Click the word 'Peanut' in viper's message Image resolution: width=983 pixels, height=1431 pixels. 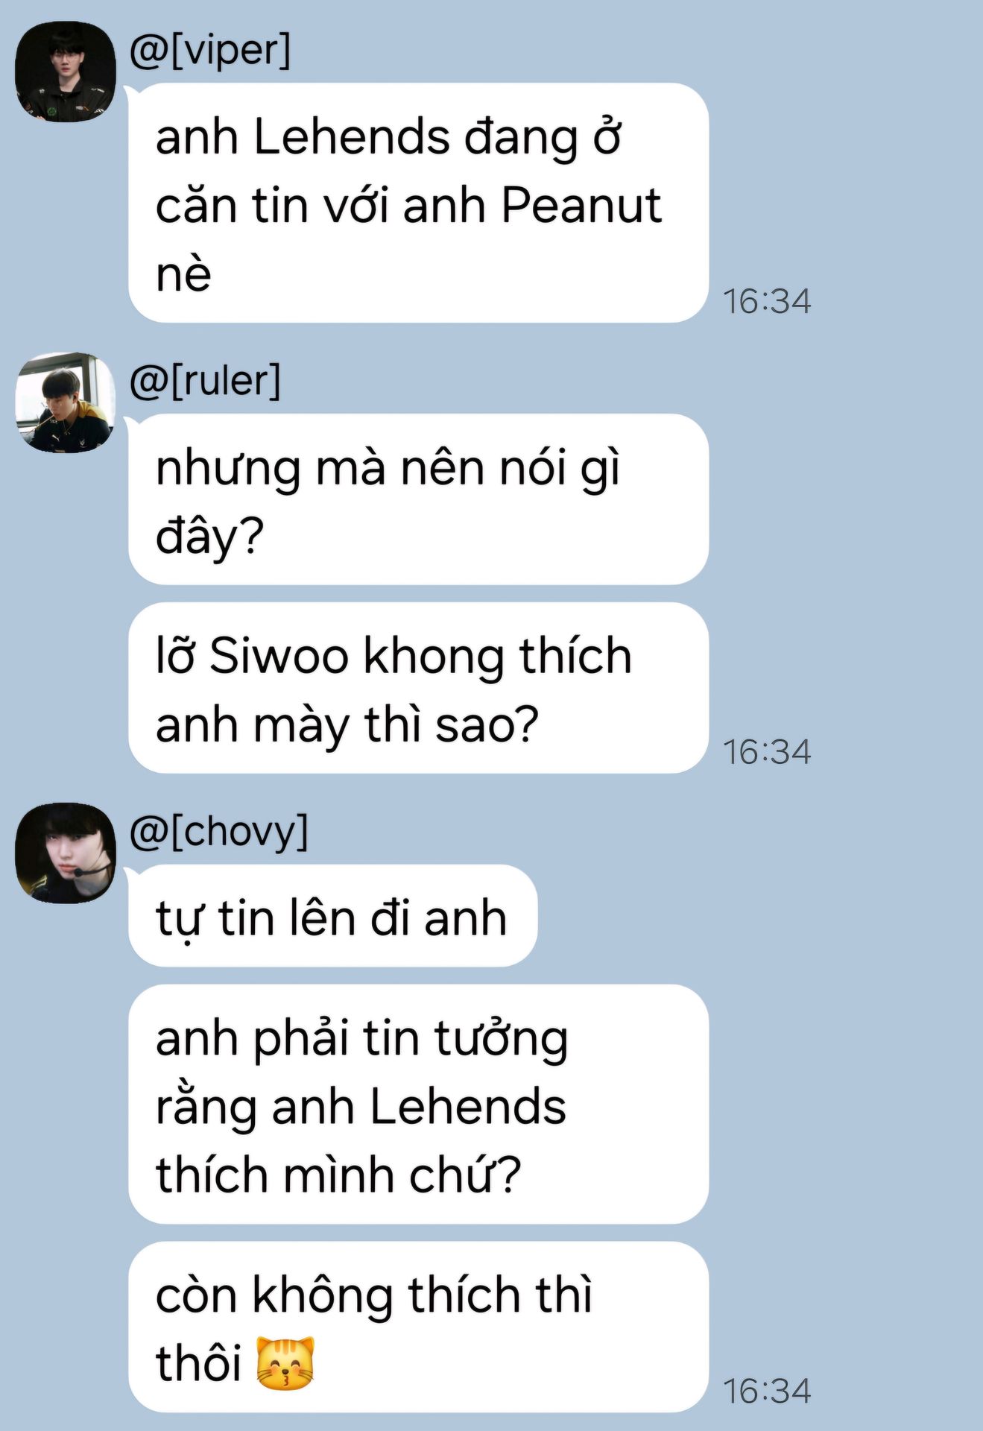pyautogui.click(x=581, y=205)
